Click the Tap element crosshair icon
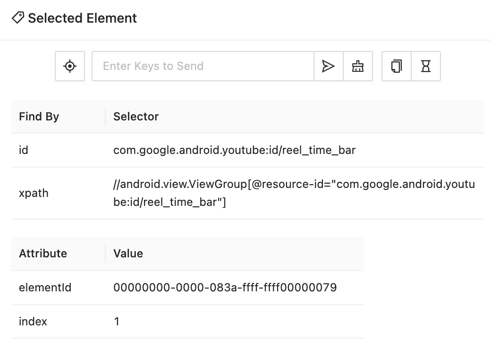This screenshot has height=340, width=491. pyautogui.click(x=70, y=66)
